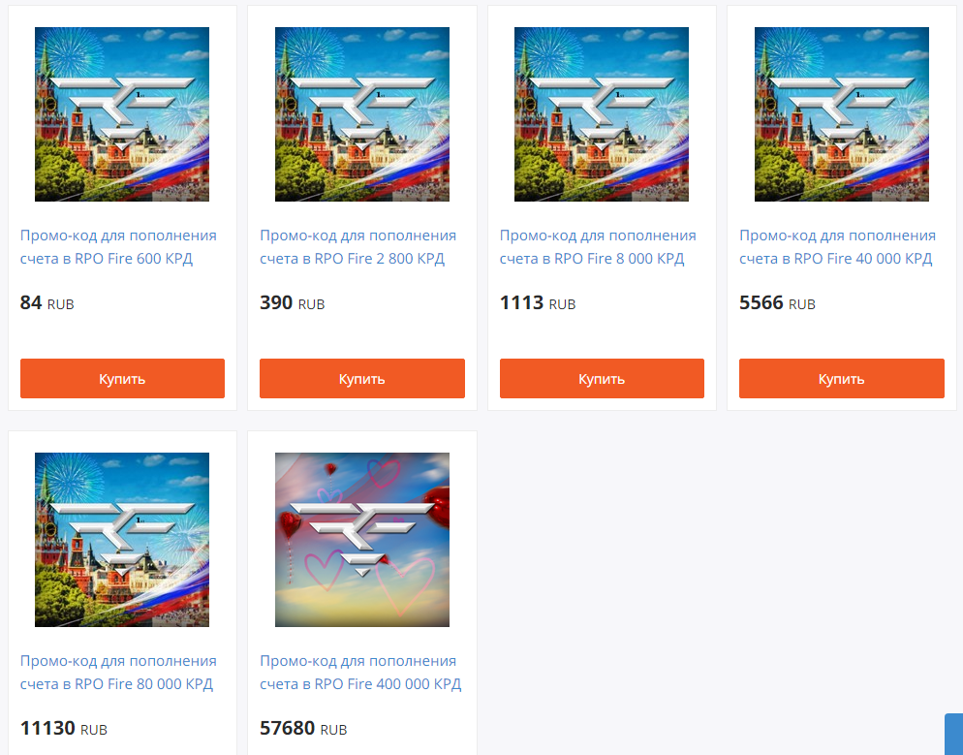
Task: Open link for RPO Fire 8 000 КРД promo-code
Action: click(598, 247)
